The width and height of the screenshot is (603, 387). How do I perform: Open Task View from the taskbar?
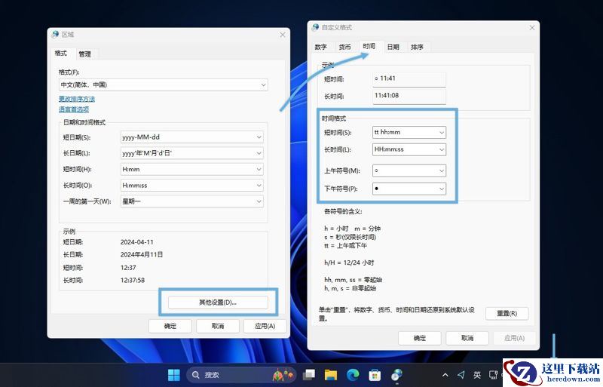308,375
